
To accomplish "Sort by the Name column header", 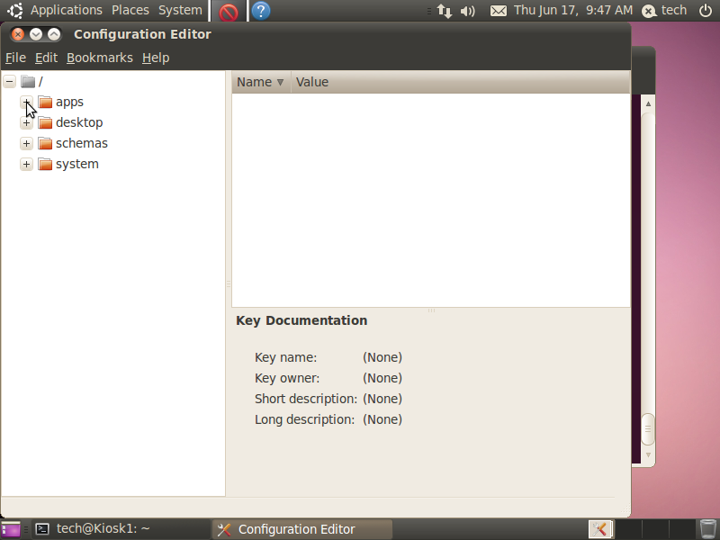I will (x=261, y=82).
